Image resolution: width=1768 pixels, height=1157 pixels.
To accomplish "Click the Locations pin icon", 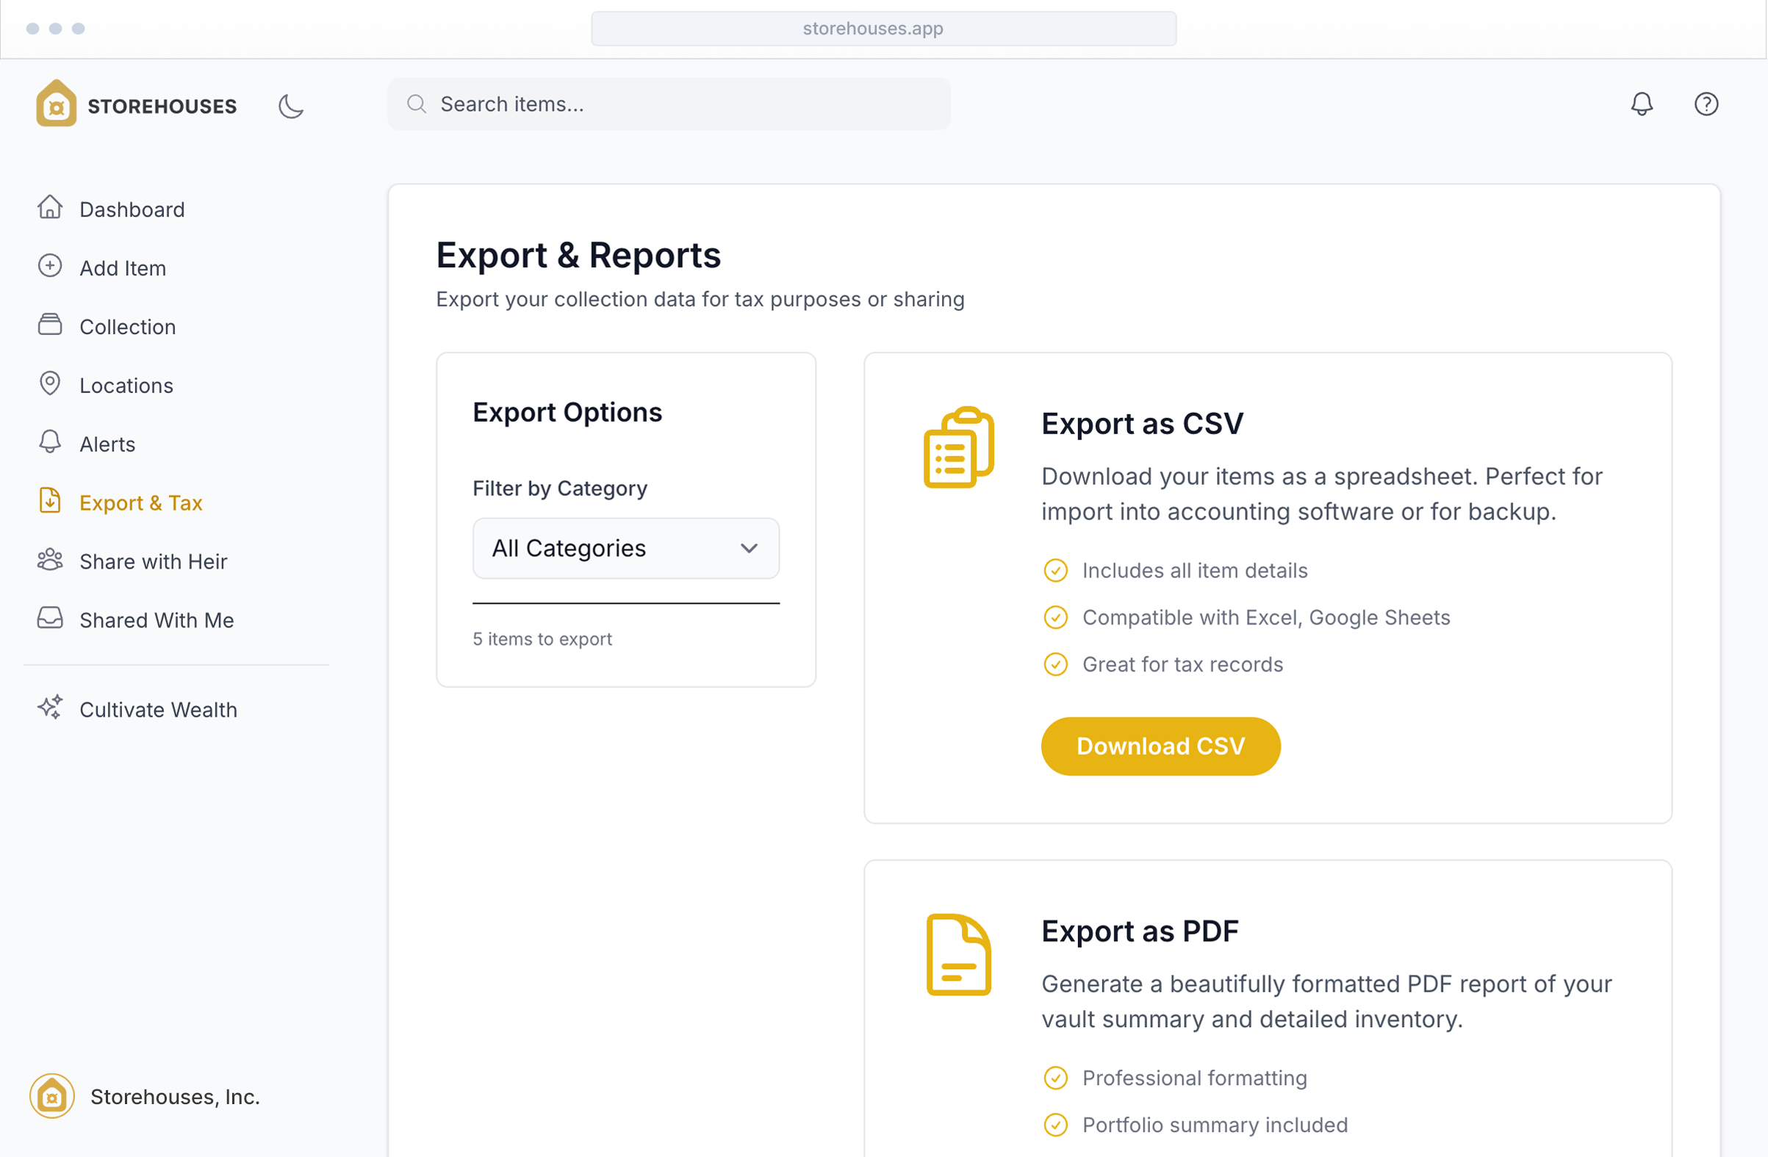I will coord(50,384).
